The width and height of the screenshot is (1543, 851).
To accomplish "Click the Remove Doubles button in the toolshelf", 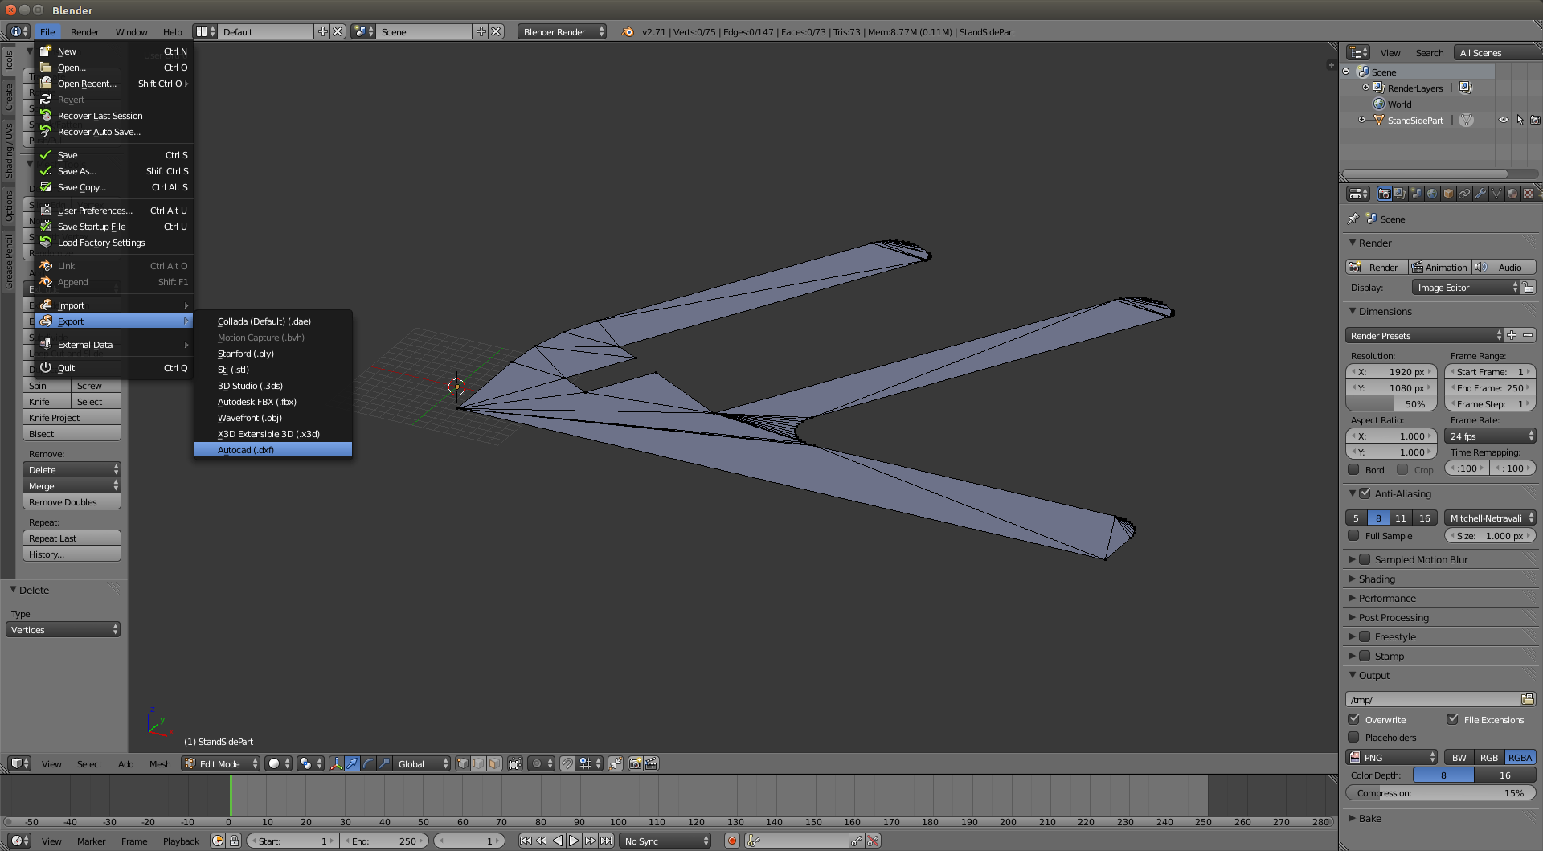I will [72, 501].
